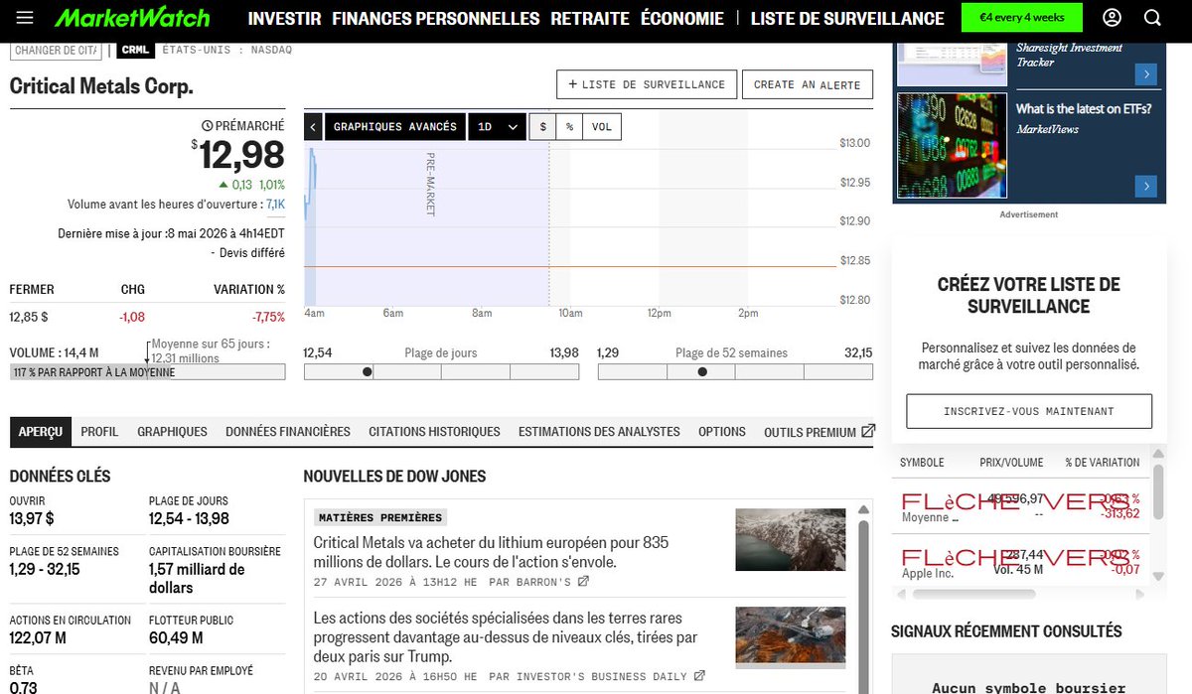Click the Prémarché clock icon
The width and height of the screenshot is (1192, 694).
click(x=207, y=126)
